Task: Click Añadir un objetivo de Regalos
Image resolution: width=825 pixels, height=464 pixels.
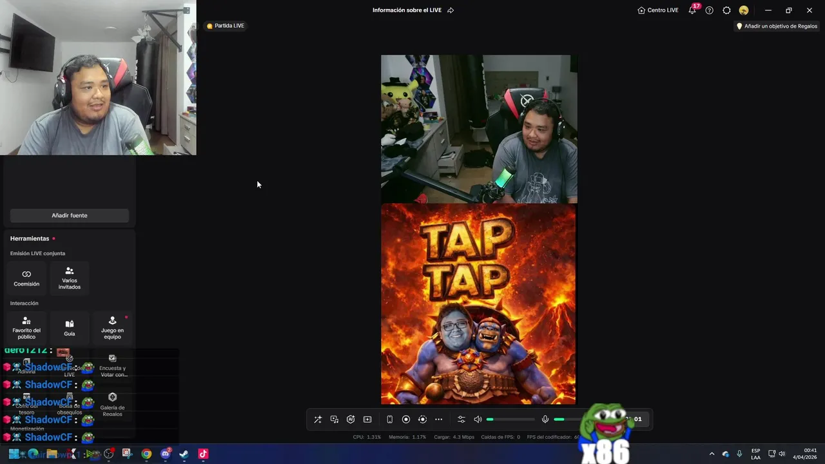Action: pos(777,26)
